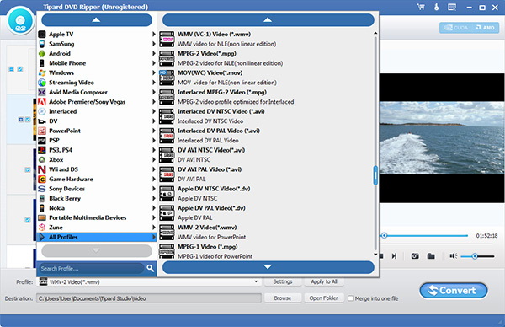Select the All Profiles category
This screenshot has height=327, width=505.
[97, 237]
